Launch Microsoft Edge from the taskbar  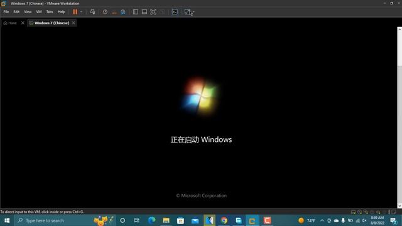[x=152, y=220]
